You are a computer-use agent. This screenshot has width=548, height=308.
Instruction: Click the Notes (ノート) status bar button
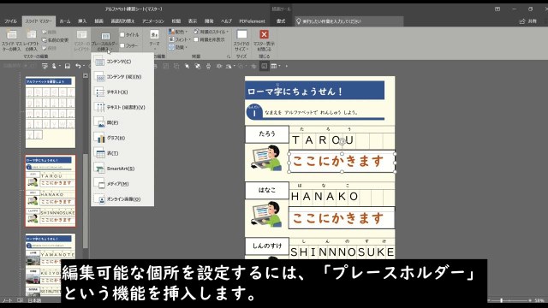tap(7, 300)
